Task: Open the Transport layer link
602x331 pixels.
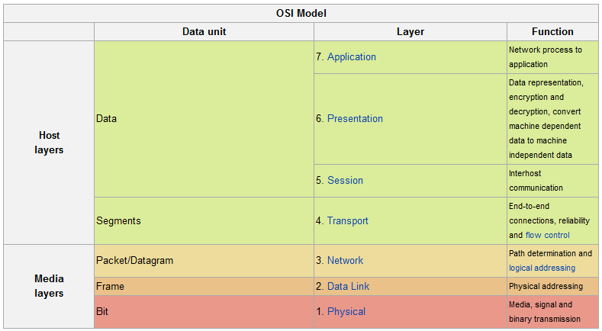Action: point(347,221)
